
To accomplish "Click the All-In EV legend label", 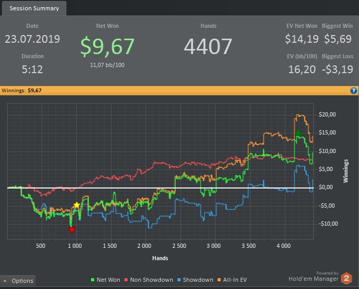I will [x=235, y=280].
